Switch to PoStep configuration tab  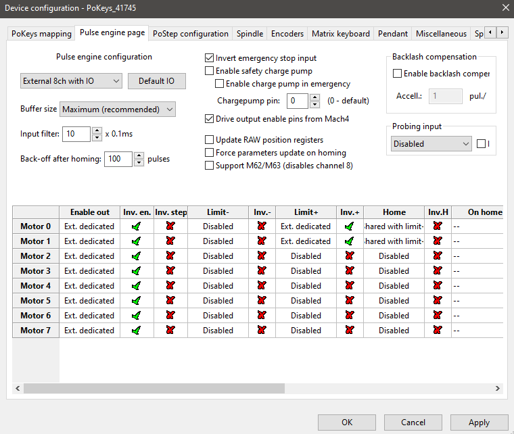[191, 34]
